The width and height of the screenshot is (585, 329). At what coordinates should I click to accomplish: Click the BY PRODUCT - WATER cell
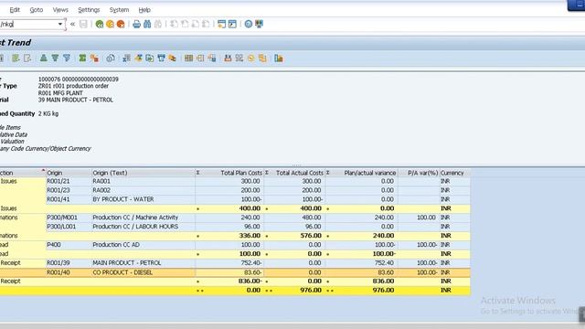coord(144,199)
